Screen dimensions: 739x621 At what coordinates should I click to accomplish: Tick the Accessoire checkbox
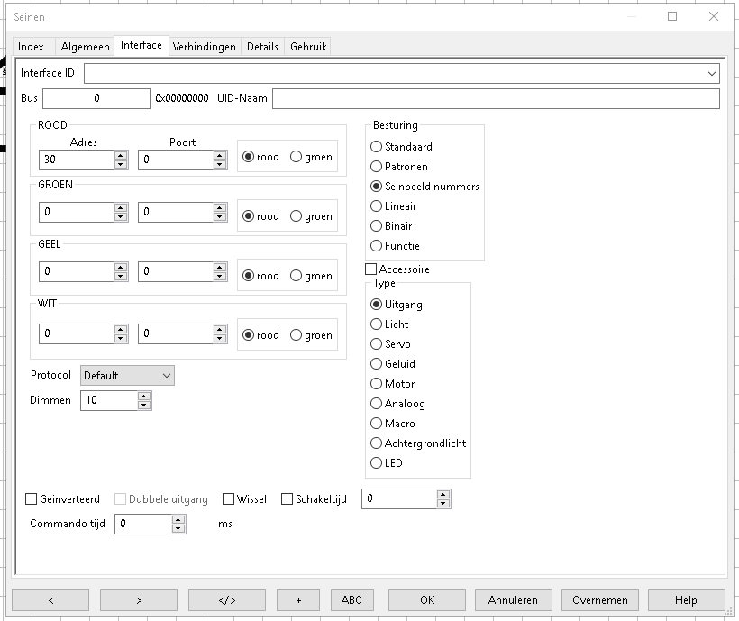coord(370,269)
